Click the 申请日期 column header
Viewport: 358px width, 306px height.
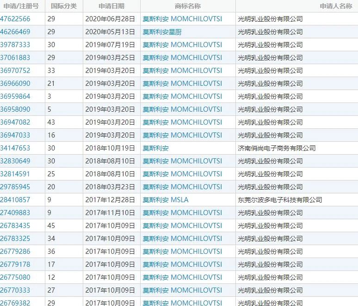point(111,6)
